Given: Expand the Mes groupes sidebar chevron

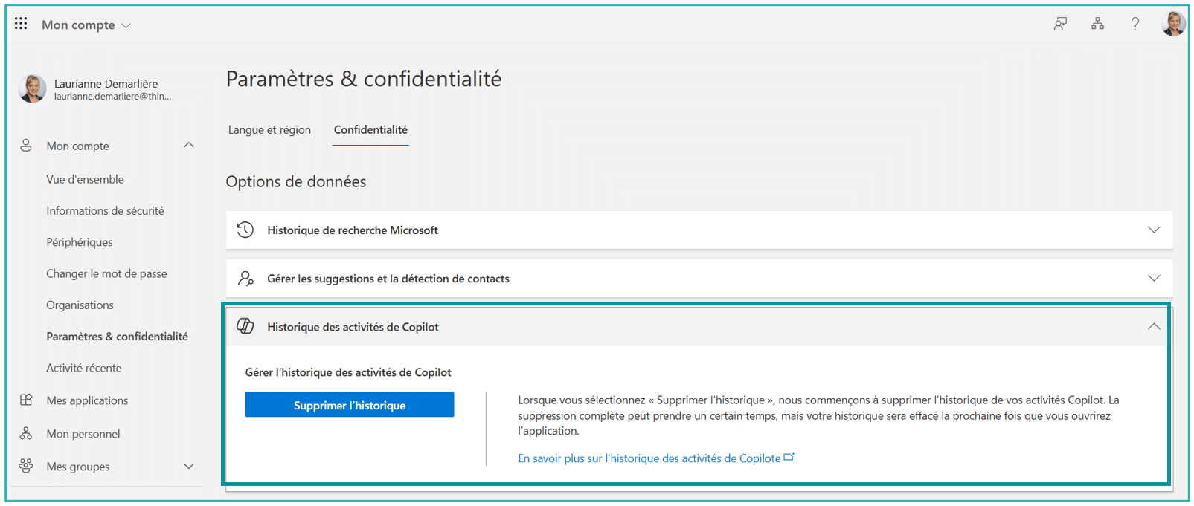Looking at the screenshot, I should click(x=189, y=467).
